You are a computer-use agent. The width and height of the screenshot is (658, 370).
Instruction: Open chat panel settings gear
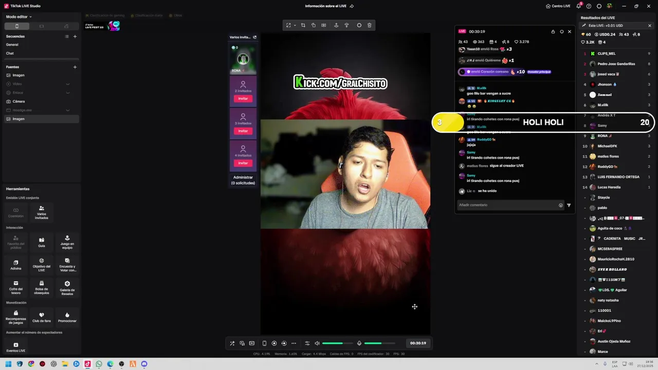click(562, 32)
